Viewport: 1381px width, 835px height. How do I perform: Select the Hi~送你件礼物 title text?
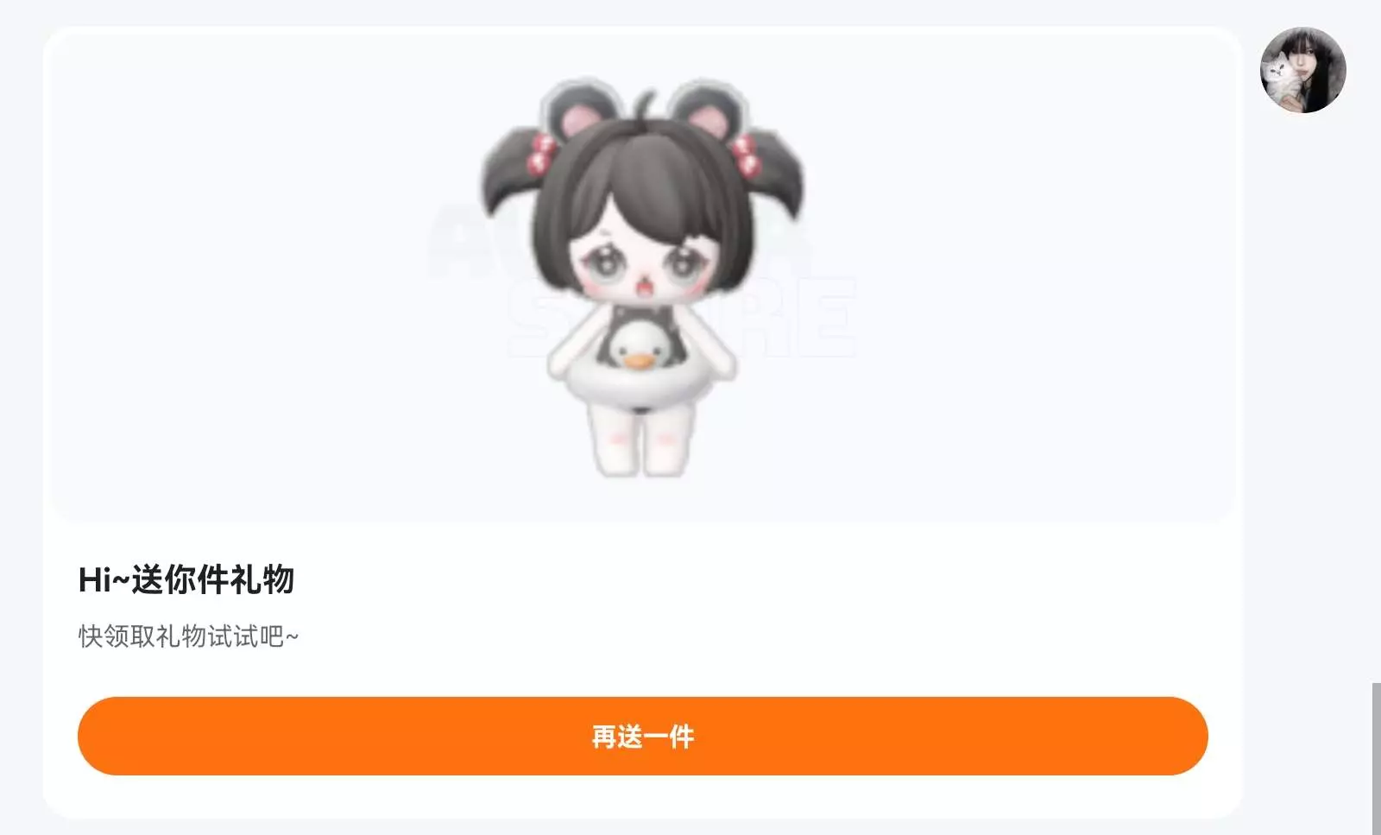click(186, 579)
